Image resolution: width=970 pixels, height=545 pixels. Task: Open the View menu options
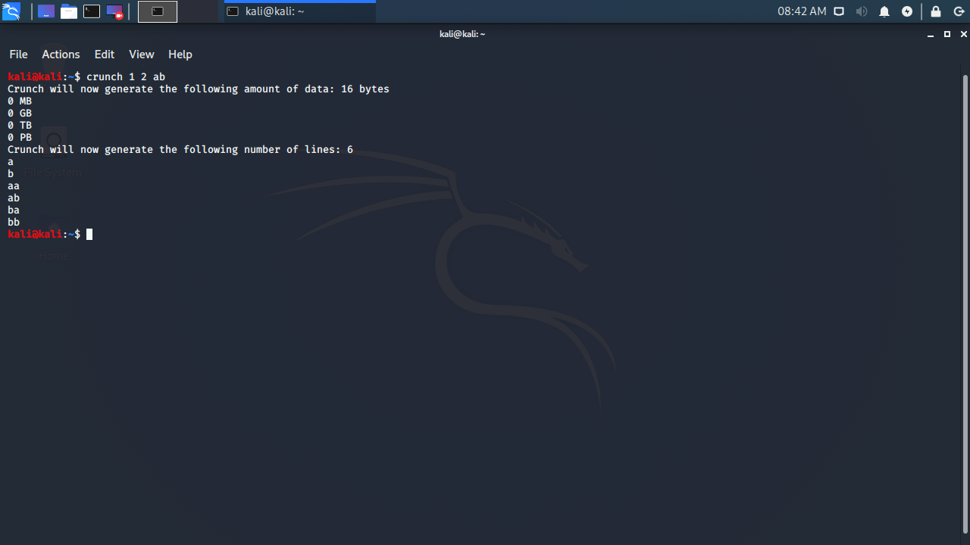tap(141, 54)
